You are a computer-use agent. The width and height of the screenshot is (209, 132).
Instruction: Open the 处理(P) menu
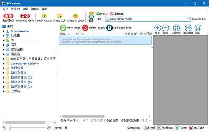point(15,9)
